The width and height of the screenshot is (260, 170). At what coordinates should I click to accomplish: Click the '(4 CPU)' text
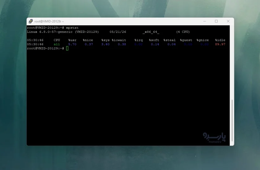pos(183,32)
